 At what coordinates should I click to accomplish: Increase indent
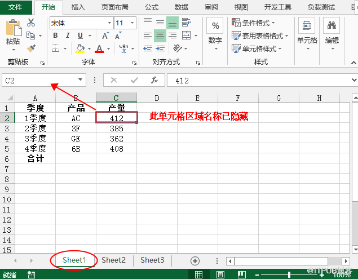click(x=160, y=48)
